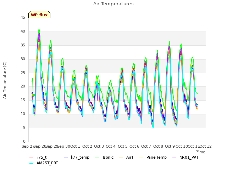Click the Oct 3 x-axis tick label
The width and height of the screenshot is (227, 170).
click(99, 146)
